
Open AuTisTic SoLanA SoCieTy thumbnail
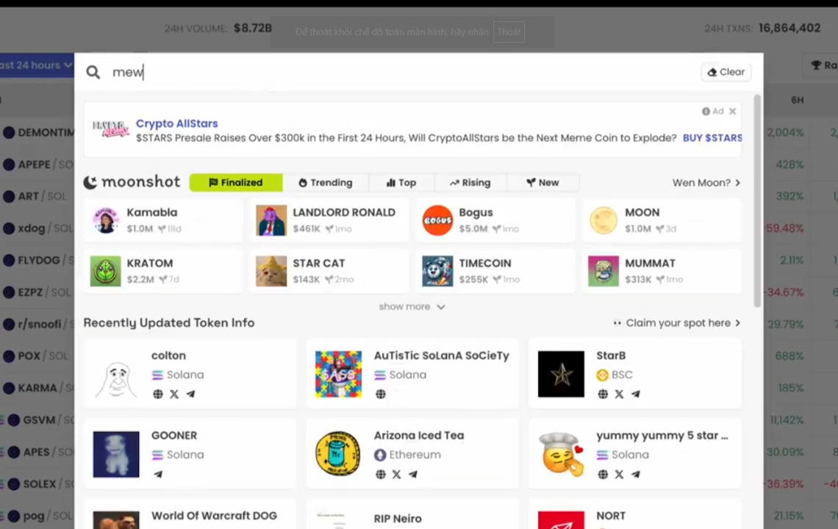pos(338,374)
